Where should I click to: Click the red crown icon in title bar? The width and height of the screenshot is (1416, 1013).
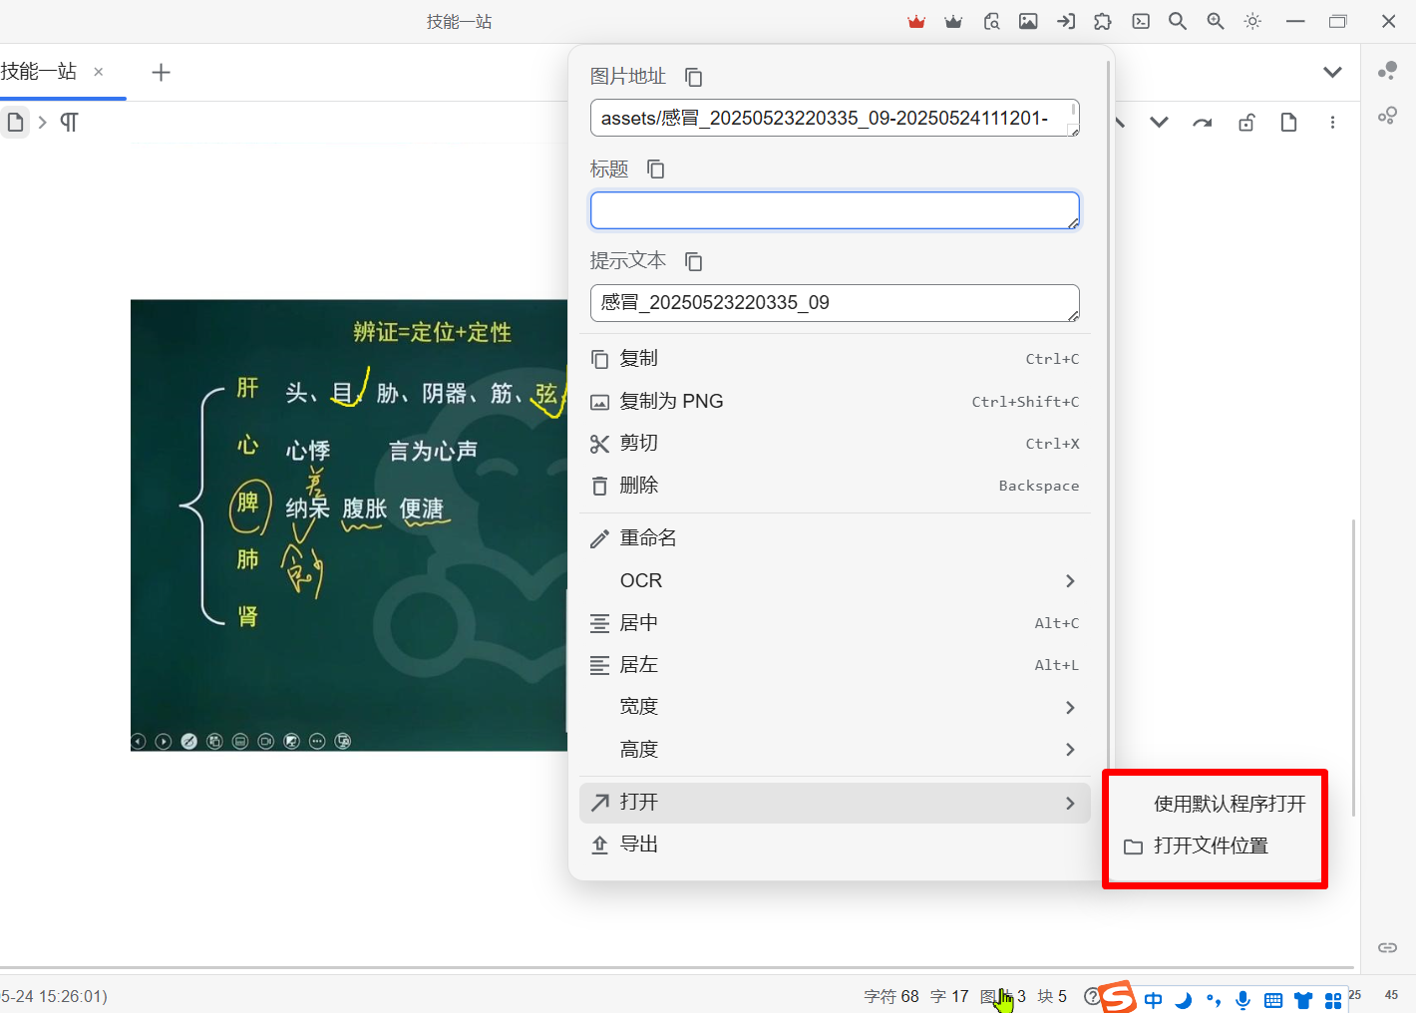916,22
